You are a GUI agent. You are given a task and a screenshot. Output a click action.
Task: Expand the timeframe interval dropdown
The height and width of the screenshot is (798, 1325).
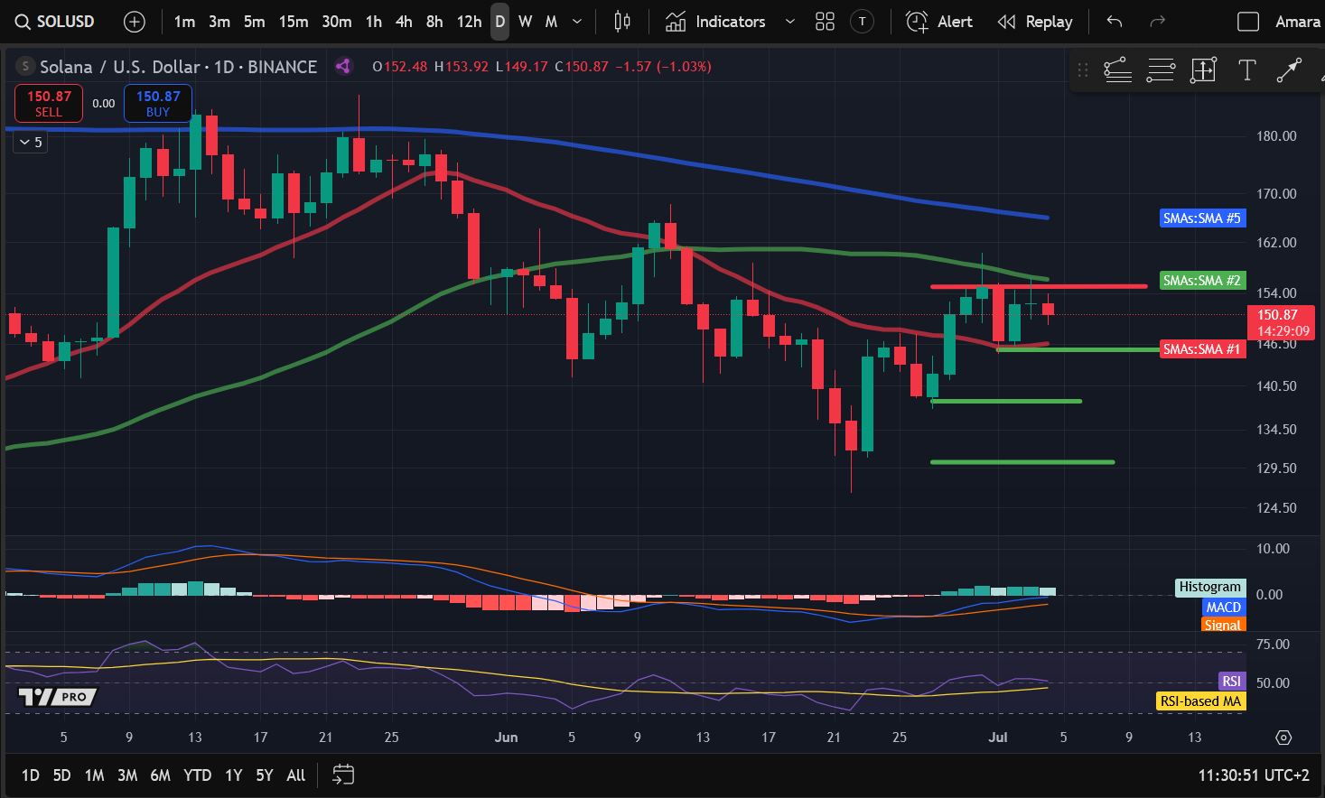pyautogui.click(x=578, y=22)
